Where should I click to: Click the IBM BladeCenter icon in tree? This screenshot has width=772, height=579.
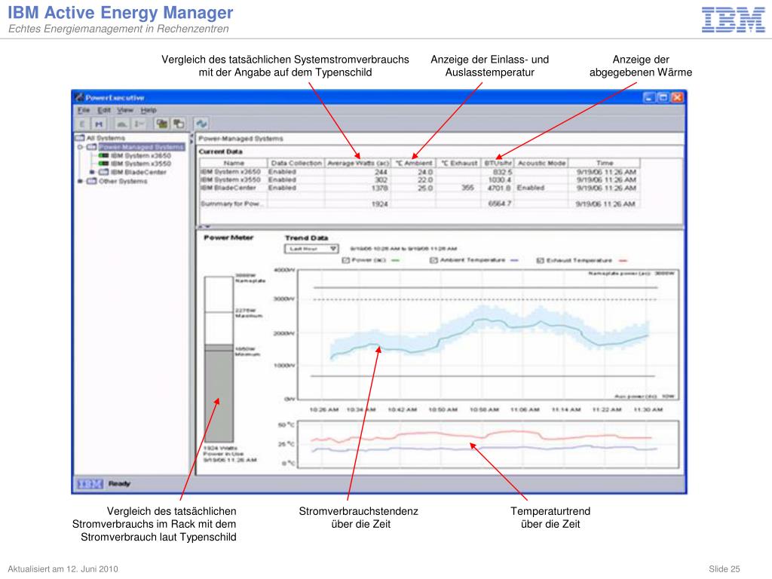pyautogui.click(x=103, y=172)
